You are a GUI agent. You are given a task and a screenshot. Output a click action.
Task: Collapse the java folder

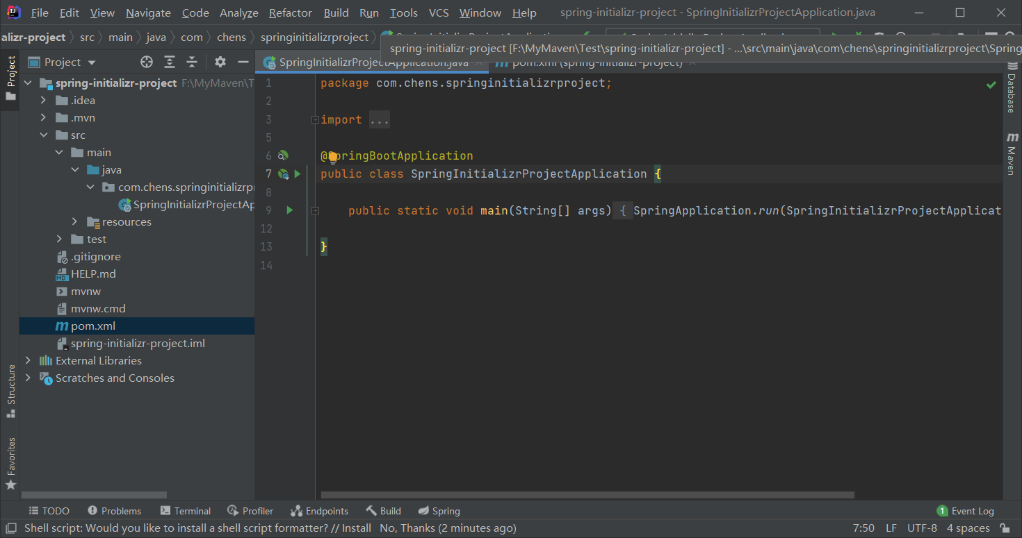(74, 169)
